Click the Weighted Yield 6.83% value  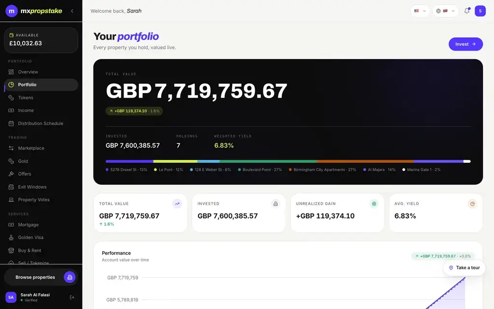coord(224,145)
